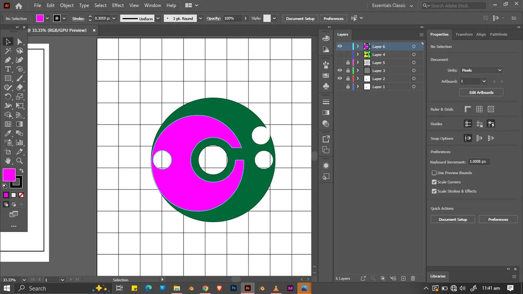Expand Layer 6 contents

pos(358,47)
